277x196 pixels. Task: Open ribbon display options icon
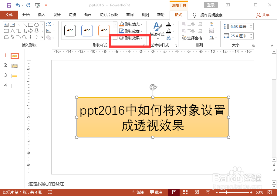[x=228, y=5]
